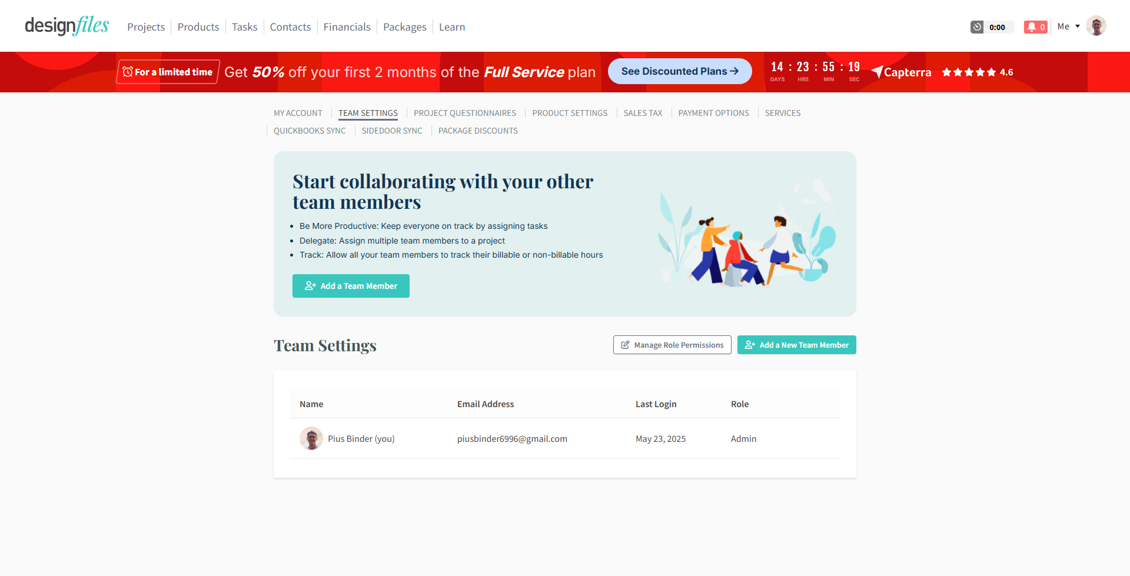Click the Add a Team Member button
The height and width of the screenshot is (576, 1130).
[351, 286]
